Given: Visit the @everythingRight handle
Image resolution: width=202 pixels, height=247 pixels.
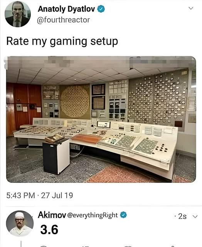Looking at the screenshot, I should point(93,215).
